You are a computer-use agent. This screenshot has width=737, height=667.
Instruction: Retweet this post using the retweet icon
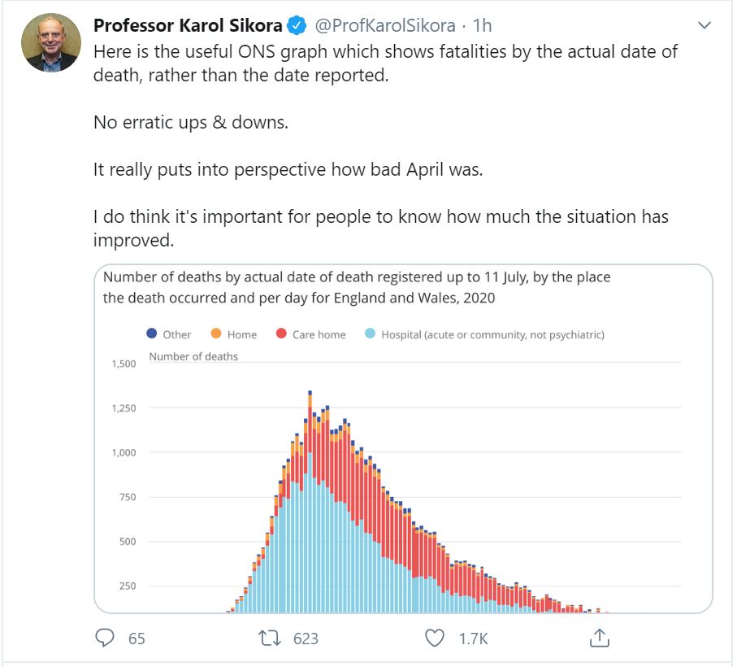pos(267,638)
